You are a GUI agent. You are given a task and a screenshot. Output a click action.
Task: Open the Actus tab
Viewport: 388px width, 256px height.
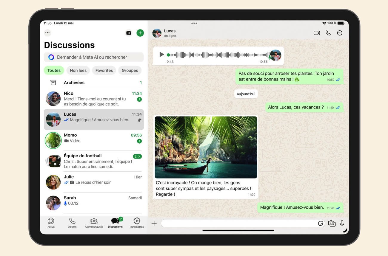[51, 223]
